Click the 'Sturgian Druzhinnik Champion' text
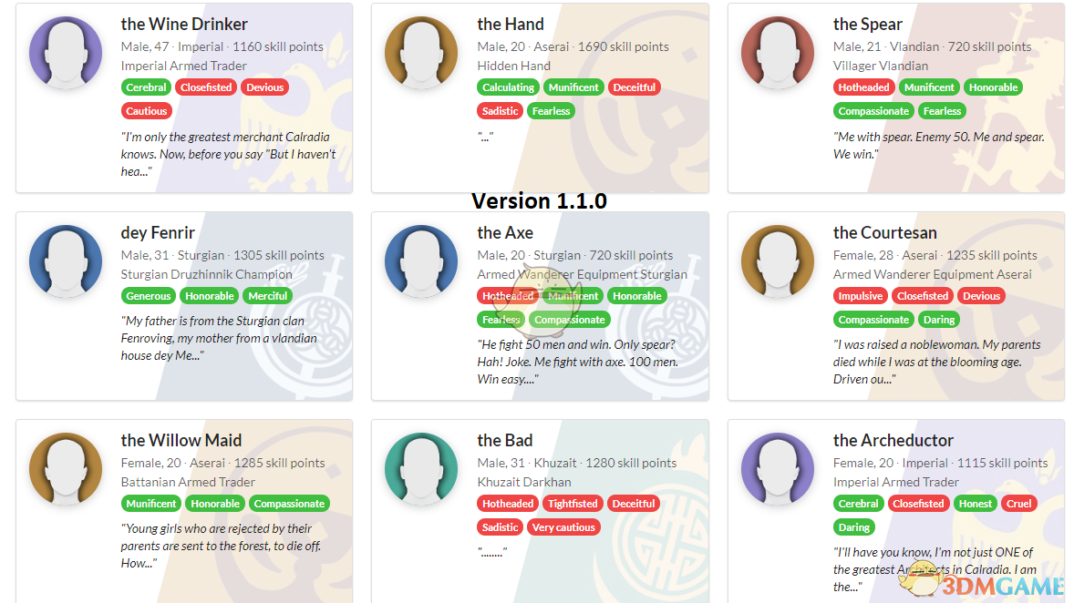The image size is (1074, 603). (206, 274)
